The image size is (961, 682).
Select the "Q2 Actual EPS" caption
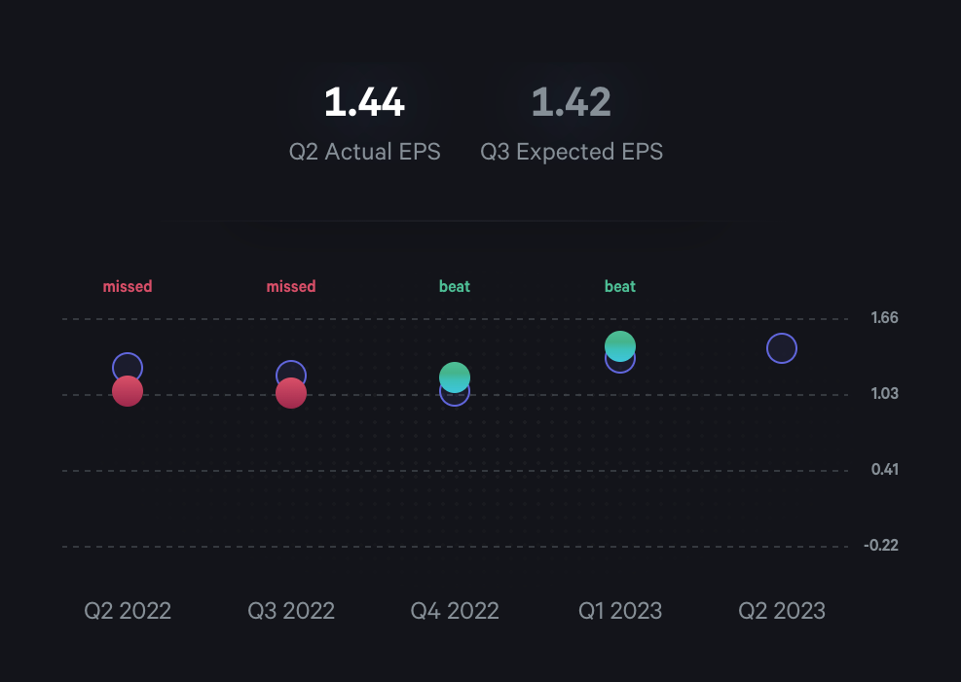pos(364,152)
